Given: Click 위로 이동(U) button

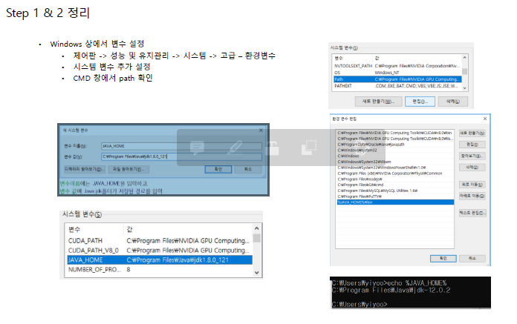Looking at the screenshot, I should coord(472,185).
